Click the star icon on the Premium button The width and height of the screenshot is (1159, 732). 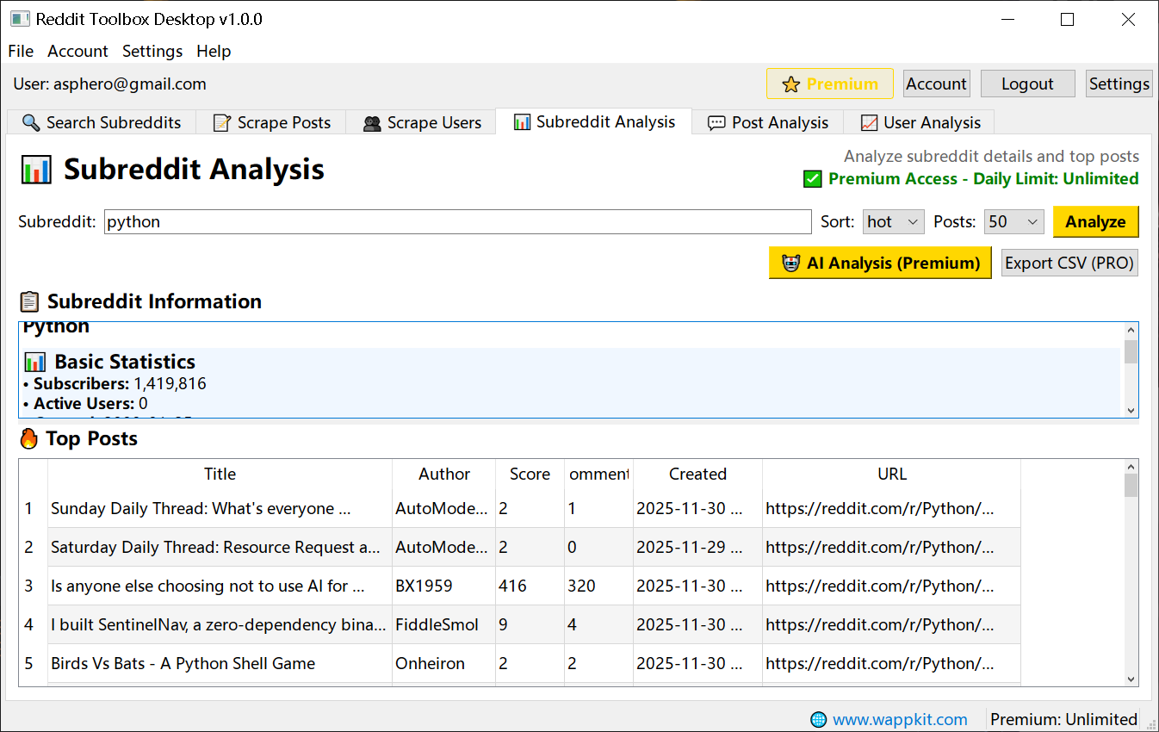pyautogui.click(x=790, y=84)
